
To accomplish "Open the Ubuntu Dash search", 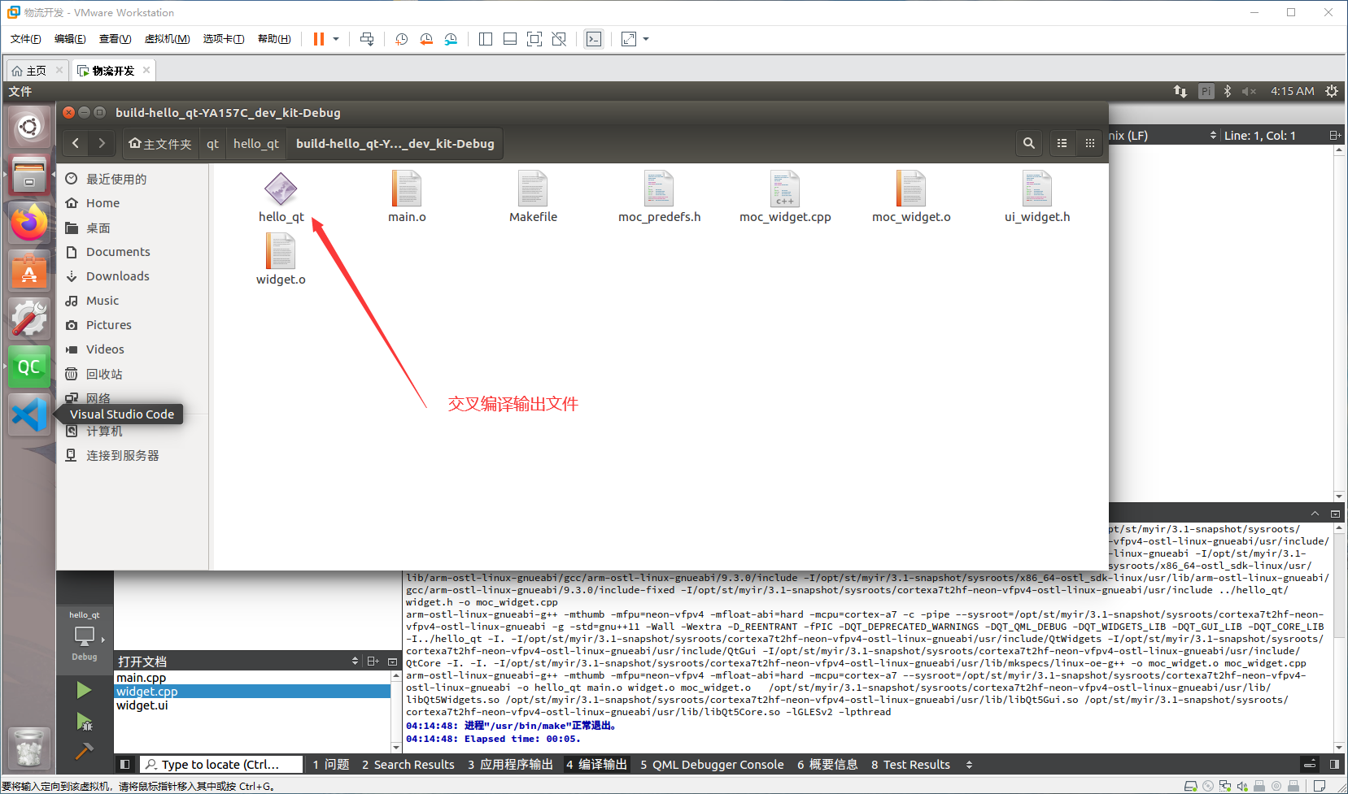I will click(29, 127).
